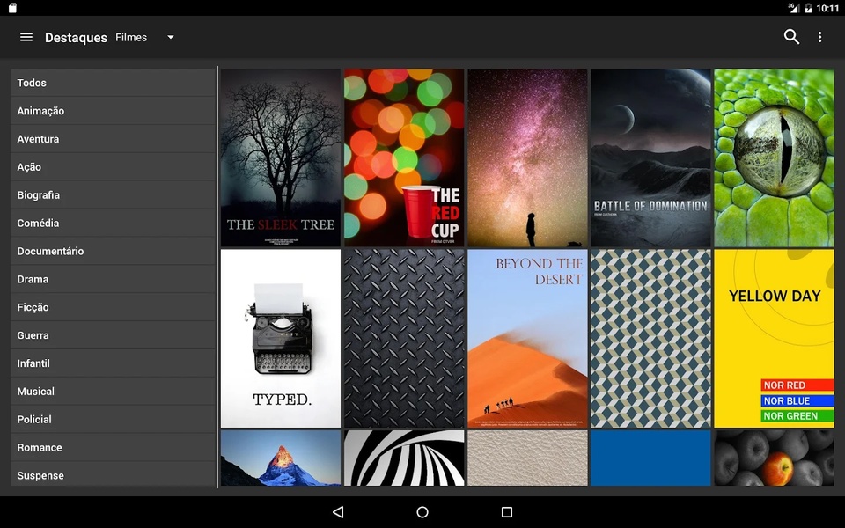This screenshot has width=845, height=528.
Task: Open the Typed. typewriter poster
Action: [280, 338]
